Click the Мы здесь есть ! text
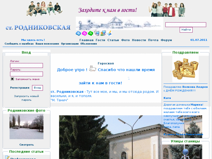This screenshot has height=159, width=212. click(33, 40)
